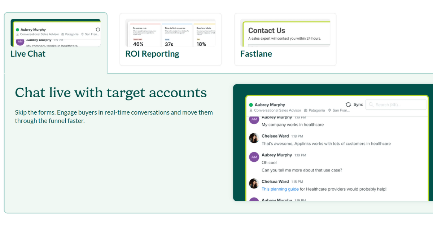Click the 'Chat live with target accounts' heading
433x227 pixels.
click(111, 93)
